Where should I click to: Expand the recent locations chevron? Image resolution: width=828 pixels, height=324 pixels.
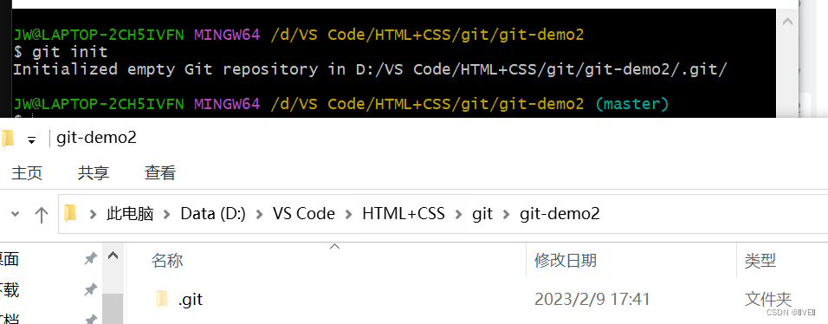(x=16, y=213)
